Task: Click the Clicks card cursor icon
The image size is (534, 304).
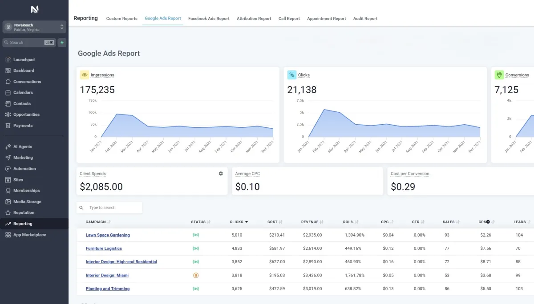Action: tap(292, 75)
